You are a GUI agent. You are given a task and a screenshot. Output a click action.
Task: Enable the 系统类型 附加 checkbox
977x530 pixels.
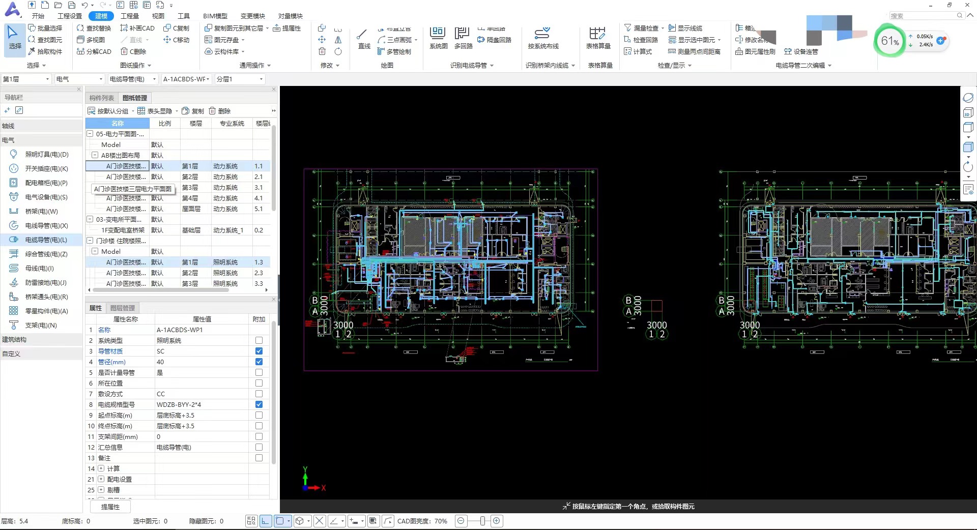click(x=259, y=340)
